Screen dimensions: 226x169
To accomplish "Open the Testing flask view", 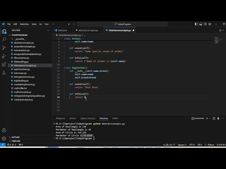I will [4, 73].
